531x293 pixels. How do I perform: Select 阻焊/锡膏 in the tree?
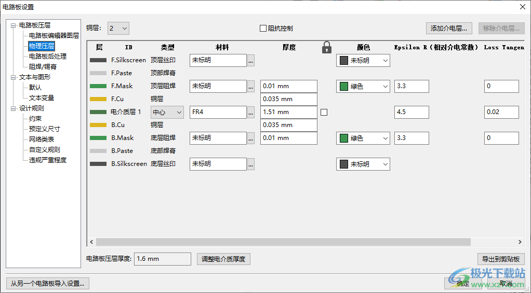pyautogui.click(x=43, y=67)
